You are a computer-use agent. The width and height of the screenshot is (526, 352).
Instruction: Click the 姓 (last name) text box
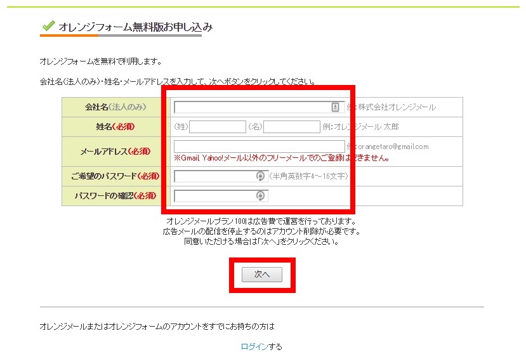click(x=218, y=127)
